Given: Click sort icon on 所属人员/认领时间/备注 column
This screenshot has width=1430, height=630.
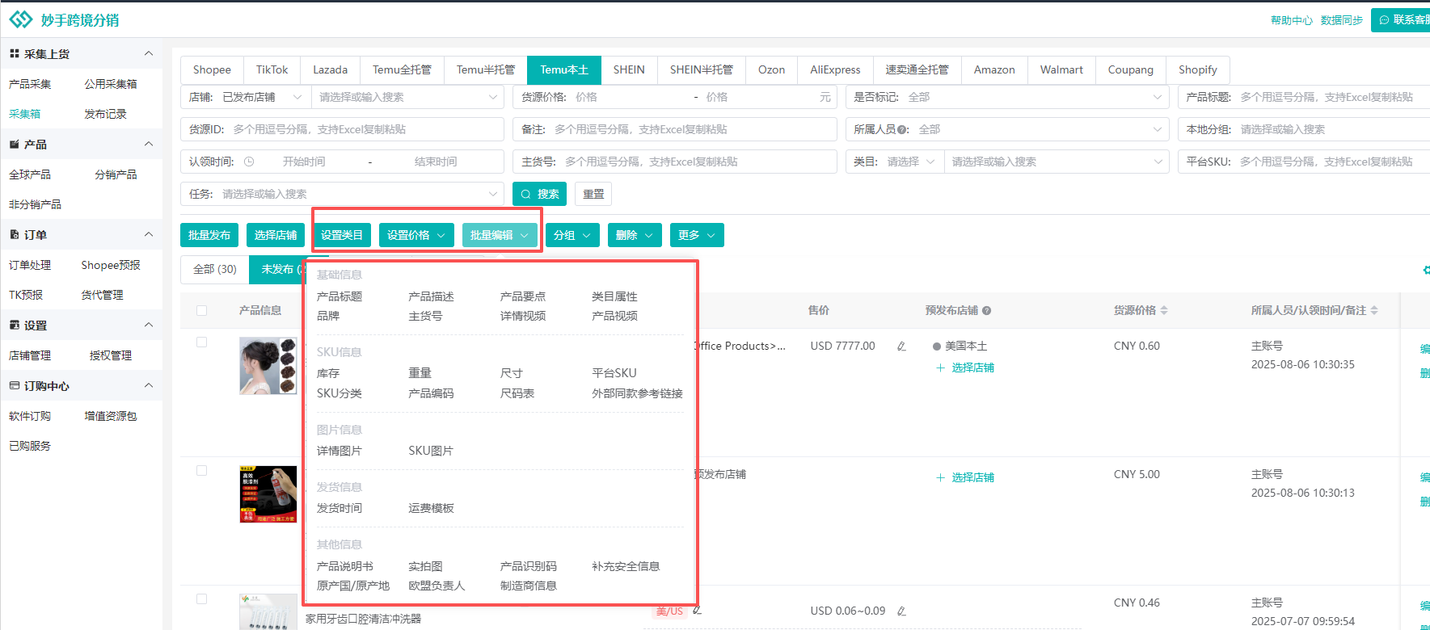Looking at the screenshot, I should point(1374,310).
